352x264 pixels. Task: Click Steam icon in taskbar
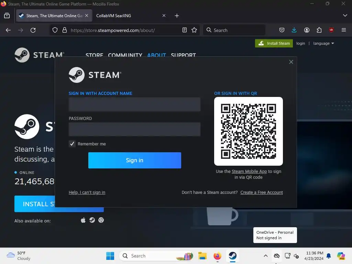233,256
